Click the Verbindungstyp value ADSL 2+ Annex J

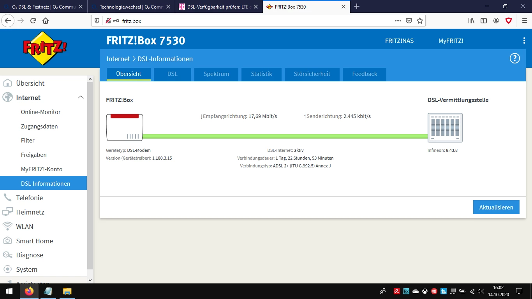[x=302, y=166]
